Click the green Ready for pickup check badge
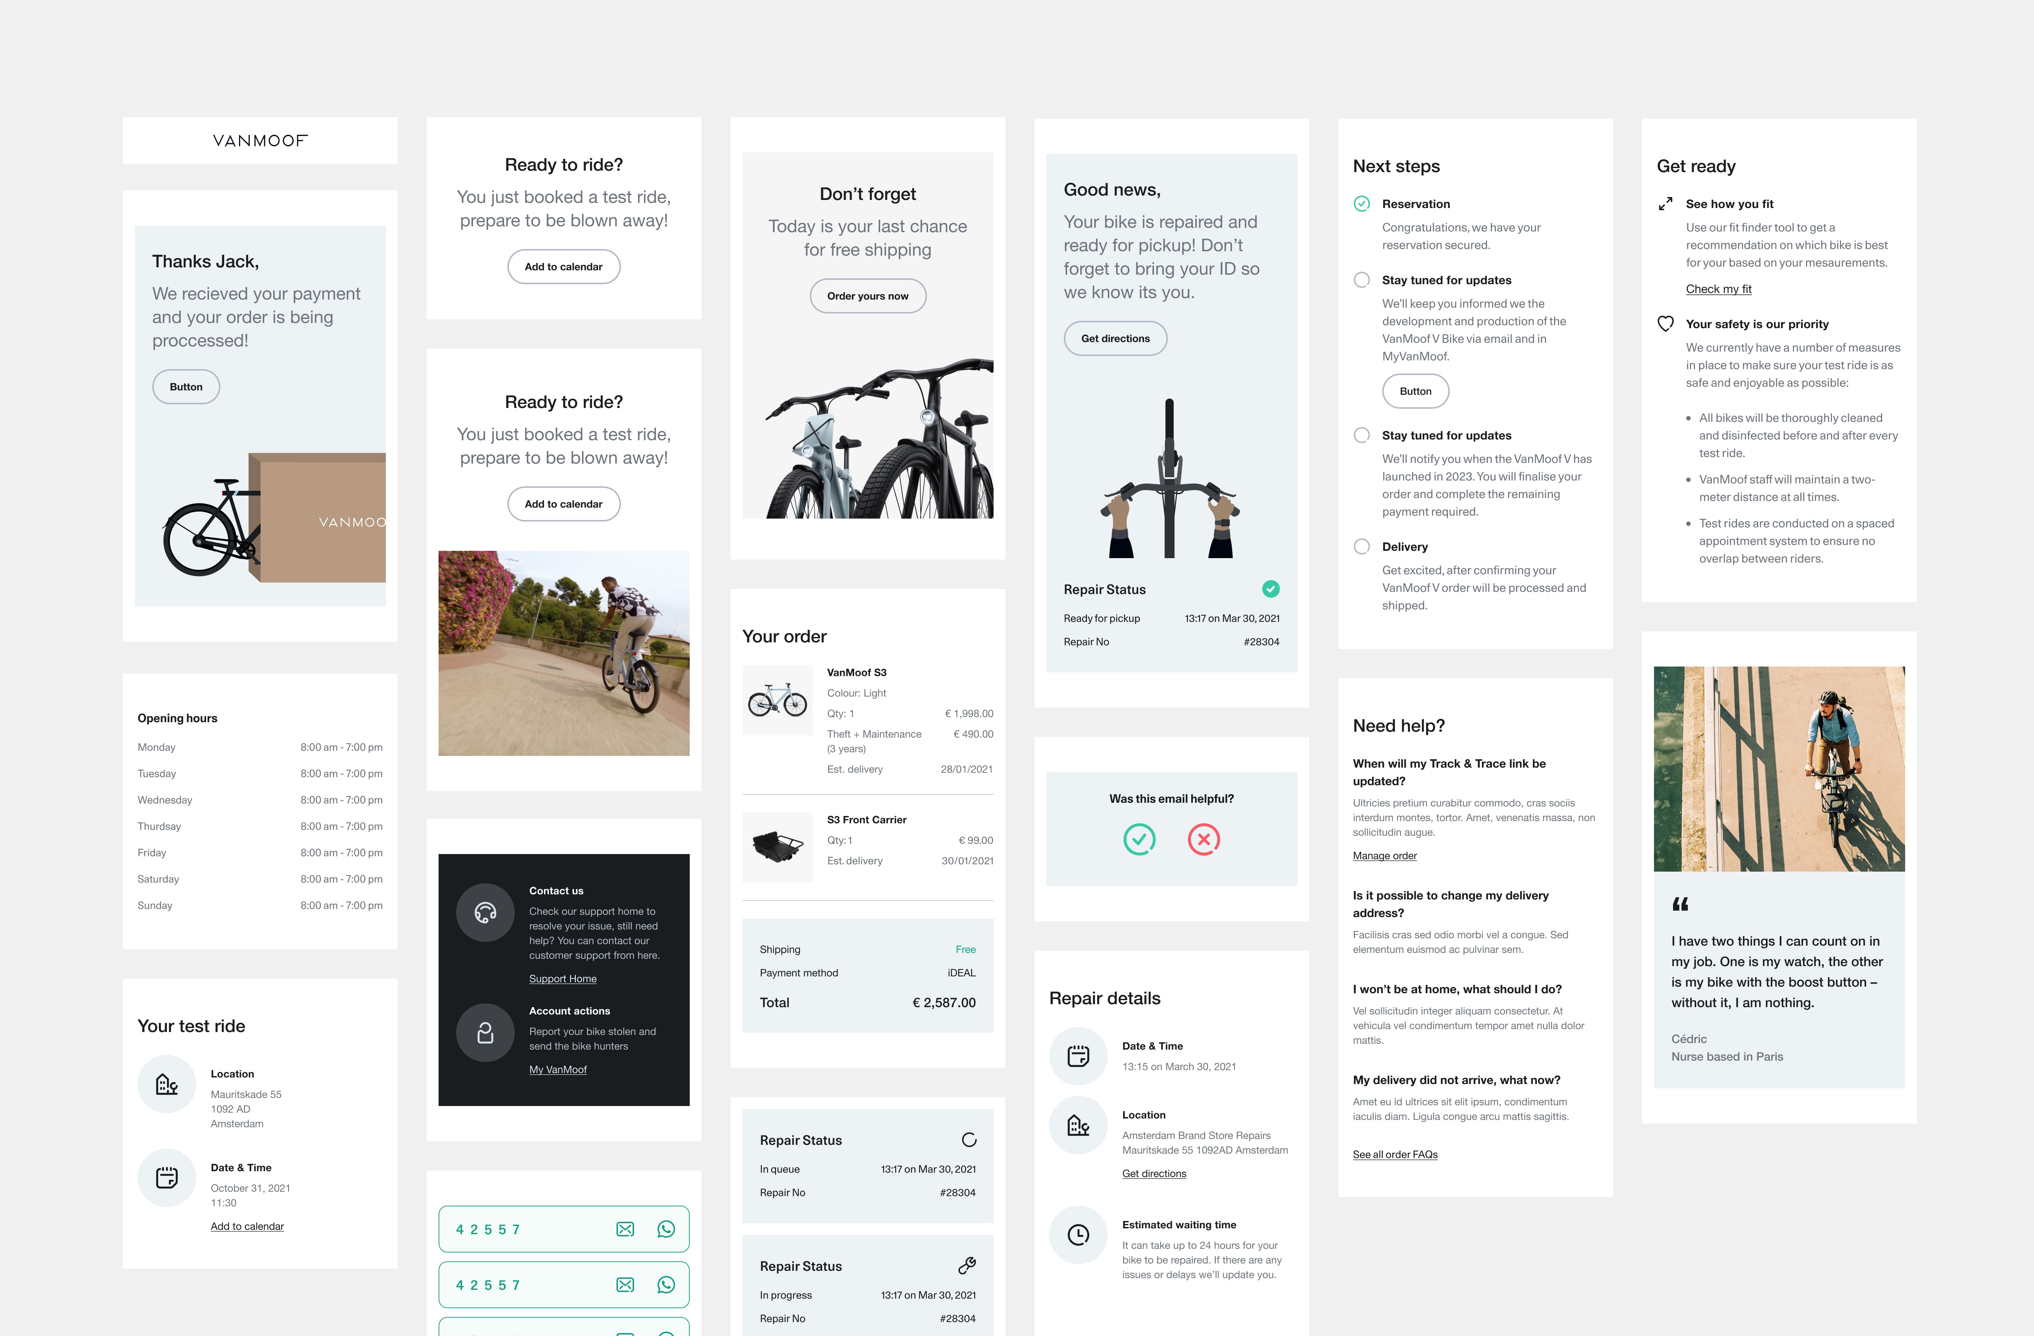The width and height of the screenshot is (2034, 1336). [1271, 589]
